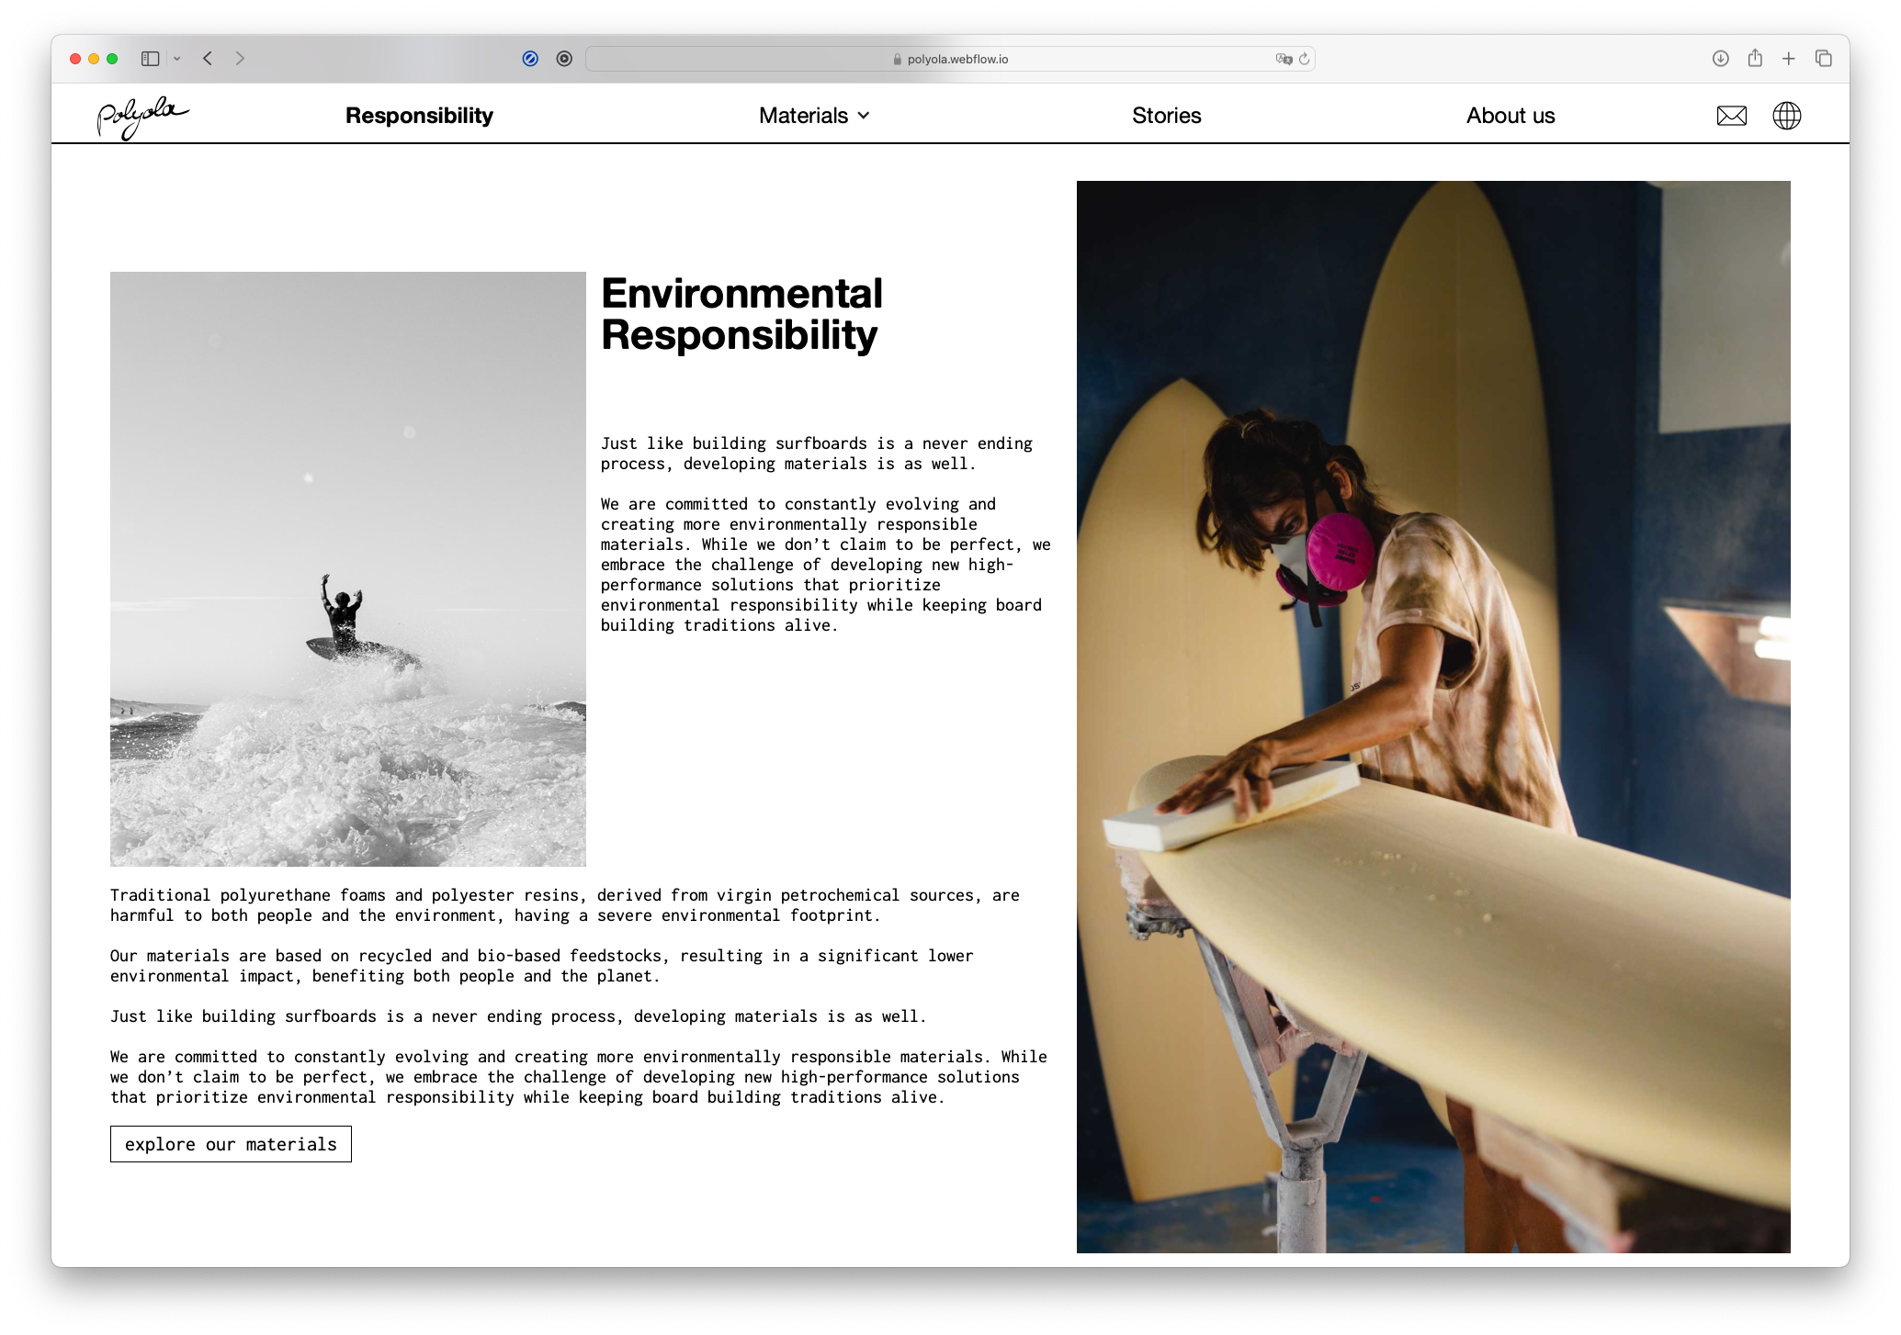Open the Safari share icon

[1755, 59]
